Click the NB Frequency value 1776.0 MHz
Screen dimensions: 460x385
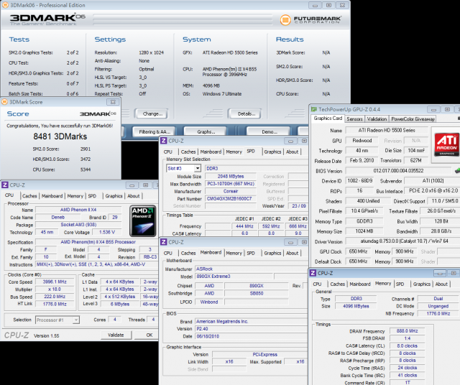(438, 313)
